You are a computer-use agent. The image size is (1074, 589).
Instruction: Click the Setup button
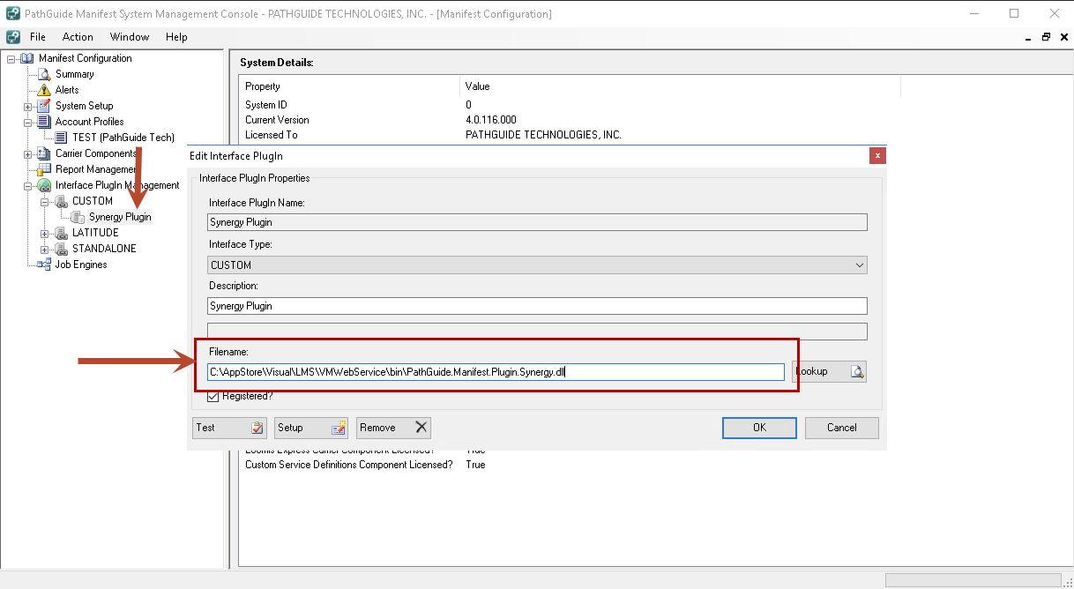click(311, 428)
